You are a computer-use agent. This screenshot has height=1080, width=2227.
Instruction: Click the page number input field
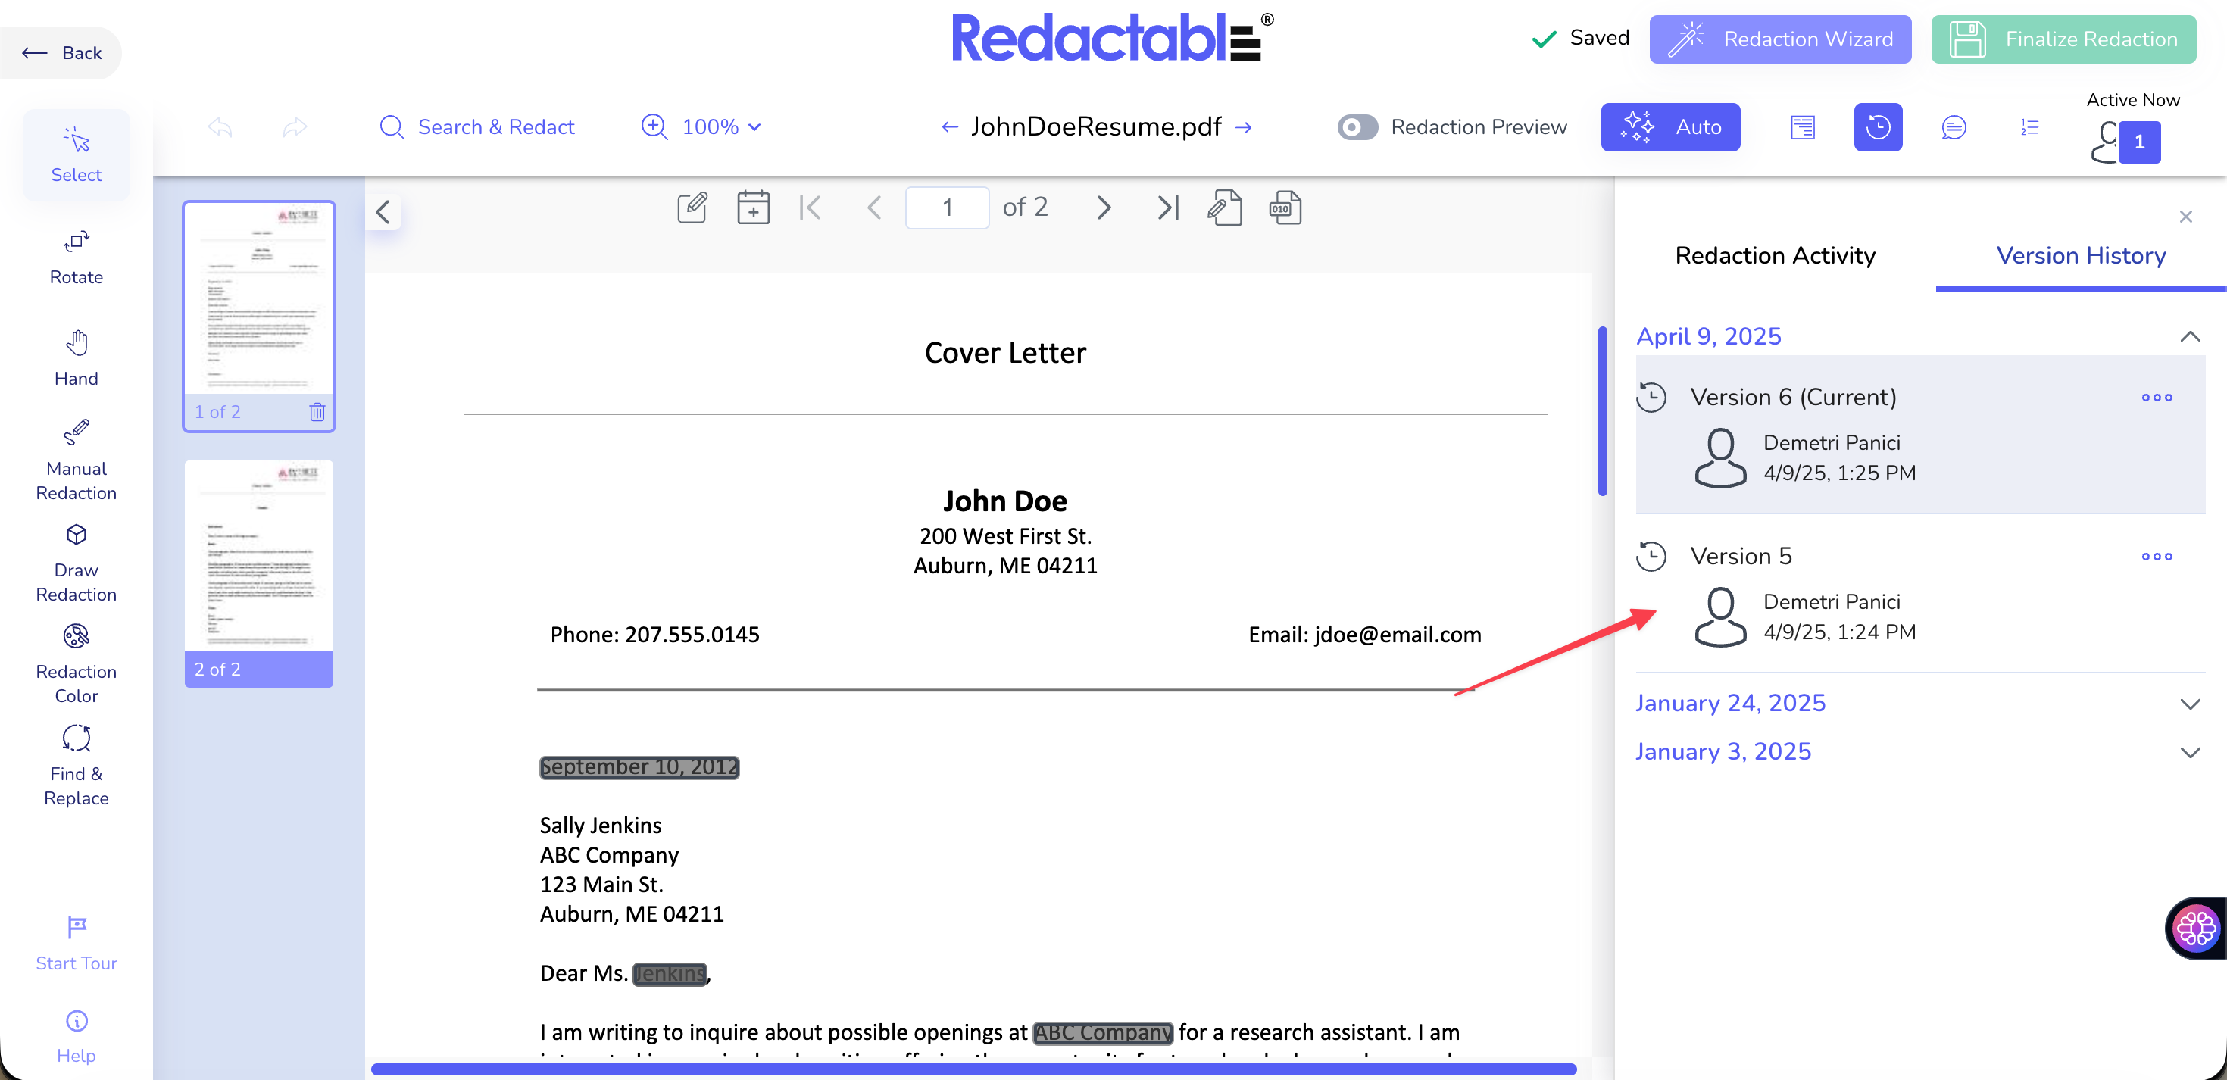(948, 208)
